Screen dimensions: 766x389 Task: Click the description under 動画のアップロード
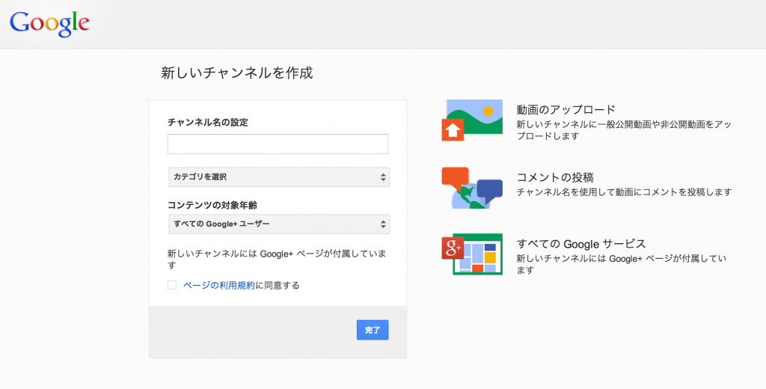point(624,130)
